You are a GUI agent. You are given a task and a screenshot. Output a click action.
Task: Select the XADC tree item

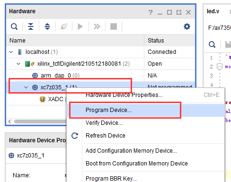[x=55, y=99]
